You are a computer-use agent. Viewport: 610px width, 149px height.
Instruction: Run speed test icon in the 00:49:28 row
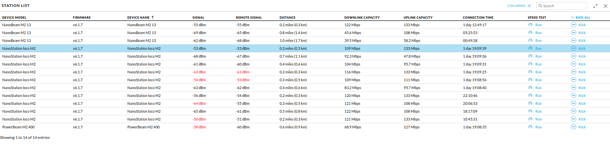[530, 41]
